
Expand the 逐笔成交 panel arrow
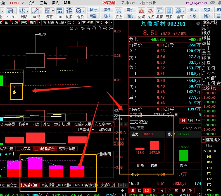[x=203, y=140]
